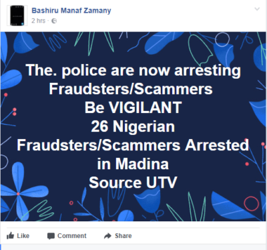Click the 'in Madina' text line
Screen dimensions: 267x250
pos(133,164)
